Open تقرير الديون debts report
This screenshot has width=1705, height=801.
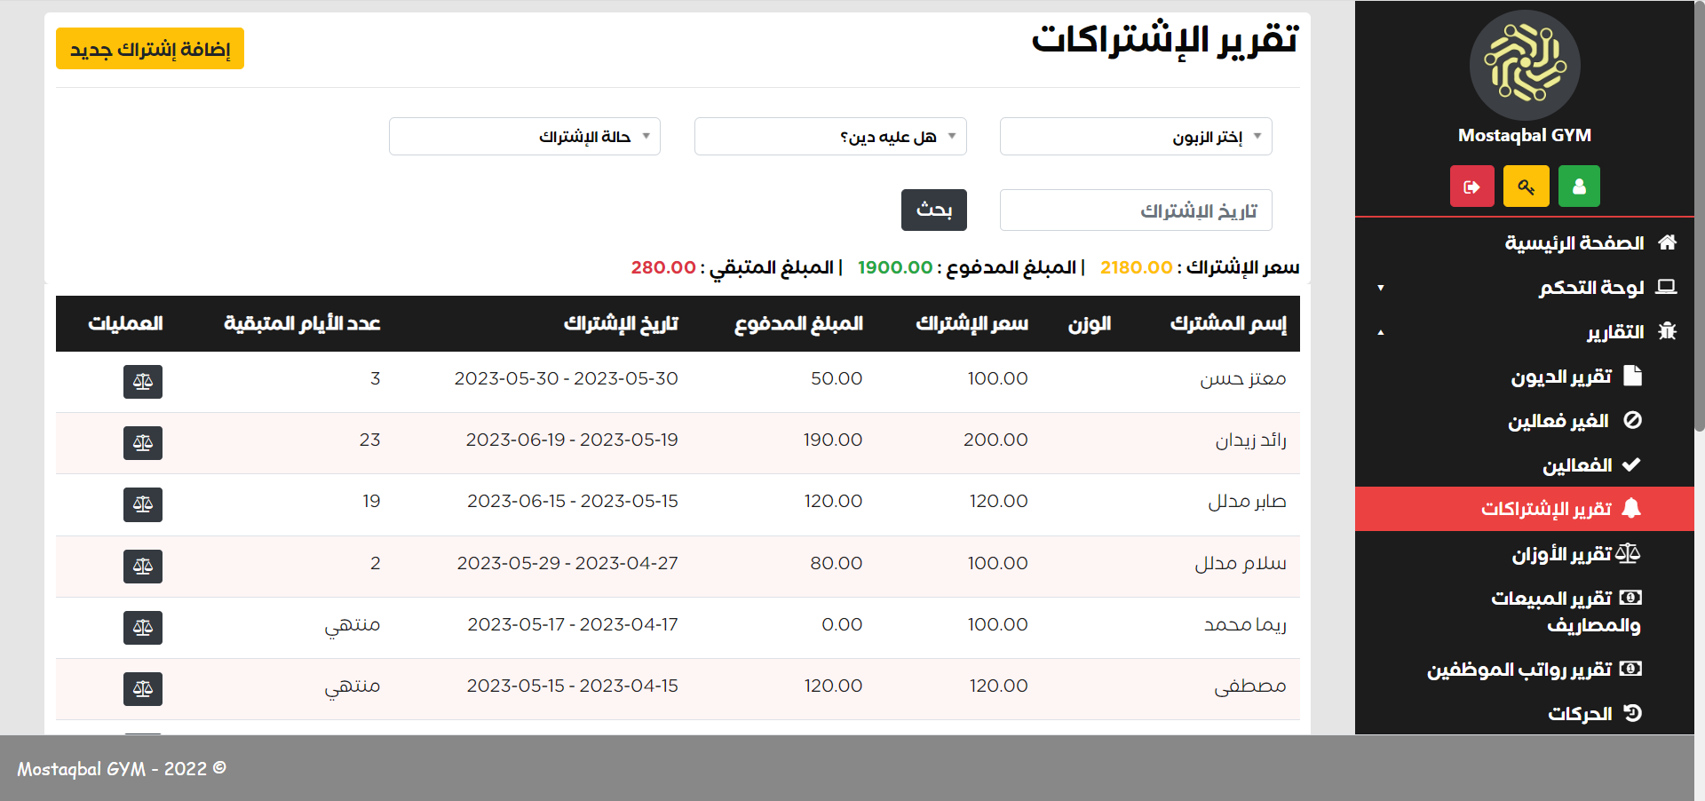click(1561, 377)
